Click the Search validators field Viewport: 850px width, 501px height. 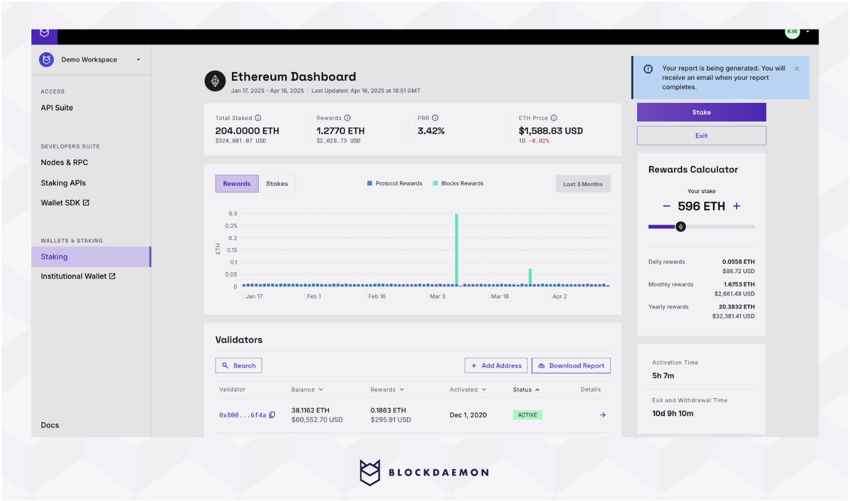coord(239,366)
